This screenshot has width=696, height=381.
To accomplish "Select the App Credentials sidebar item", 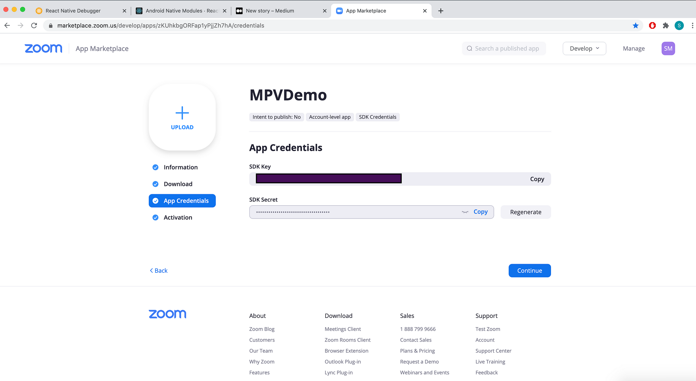I will 182,201.
